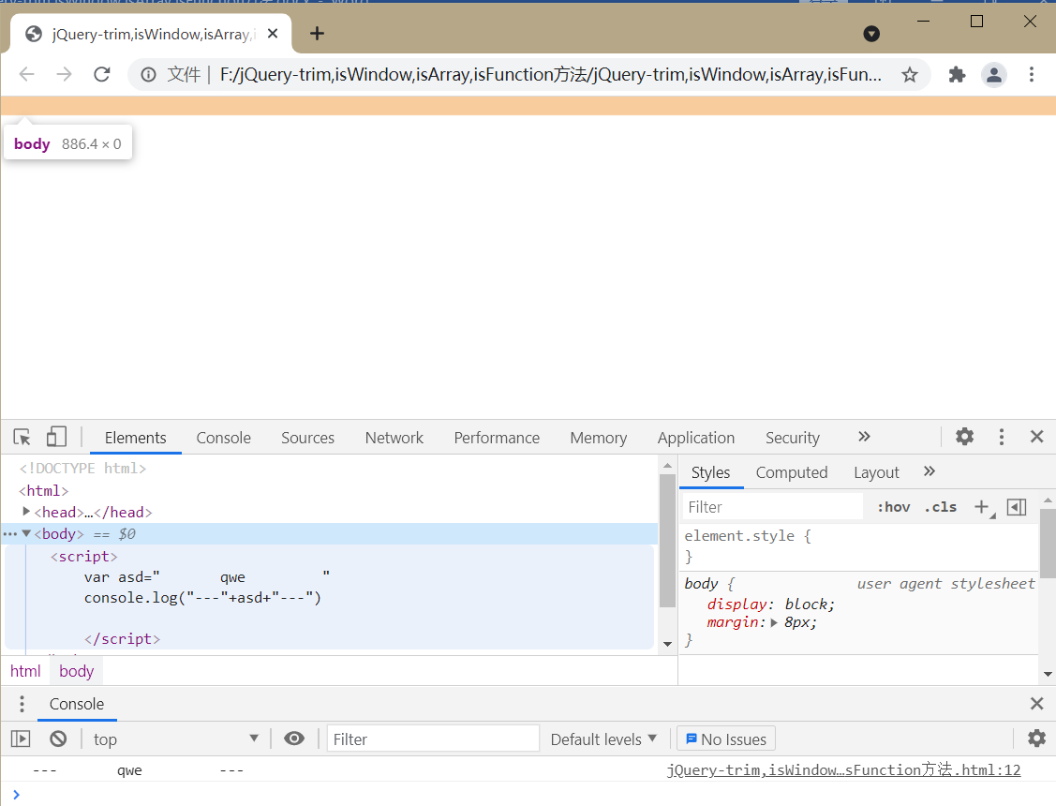The image size is (1056, 806).
Task: Select the Styles sidebar tab
Action: tap(710, 472)
